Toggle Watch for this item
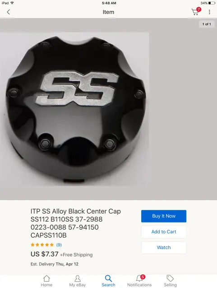 coord(164,247)
